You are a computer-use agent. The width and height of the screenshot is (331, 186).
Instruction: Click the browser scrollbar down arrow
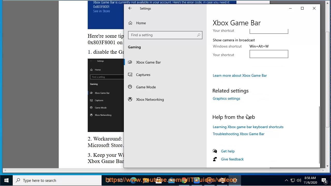coord(327,166)
